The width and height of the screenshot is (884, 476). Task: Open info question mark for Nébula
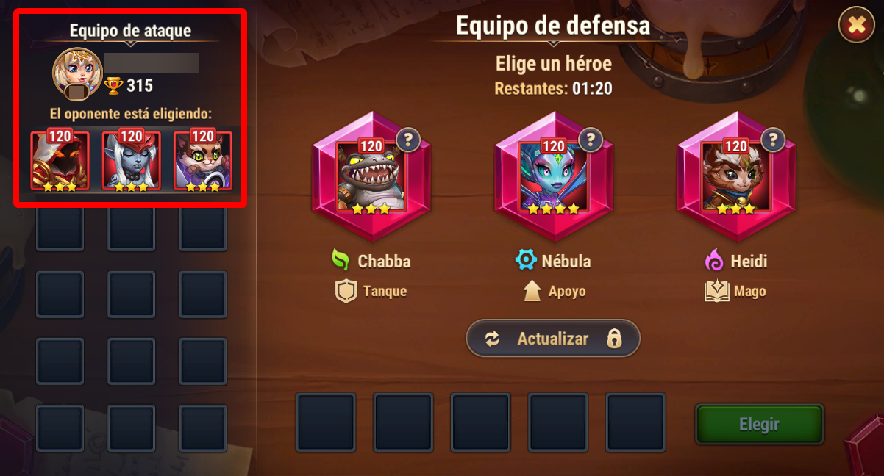click(x=590, y=139)
